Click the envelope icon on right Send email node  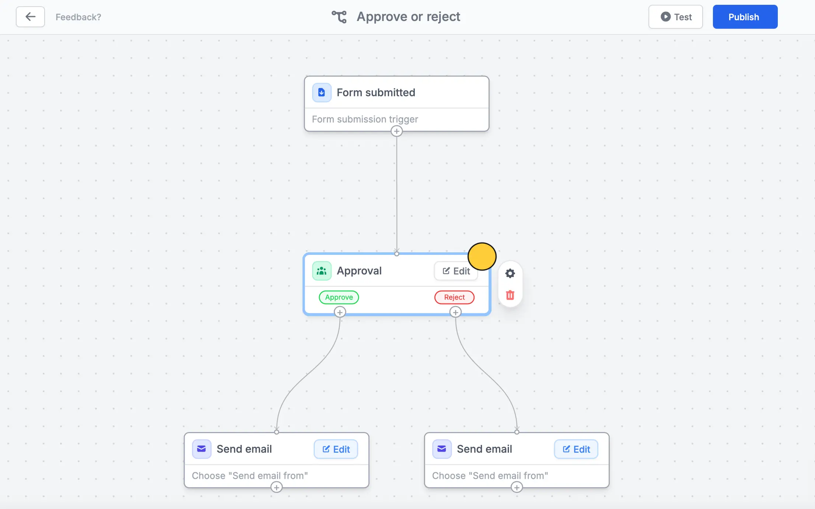(x=441, y=449)
